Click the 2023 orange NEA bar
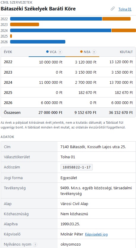Viewport: 136px width, 248px height. [x=24, y=24]
